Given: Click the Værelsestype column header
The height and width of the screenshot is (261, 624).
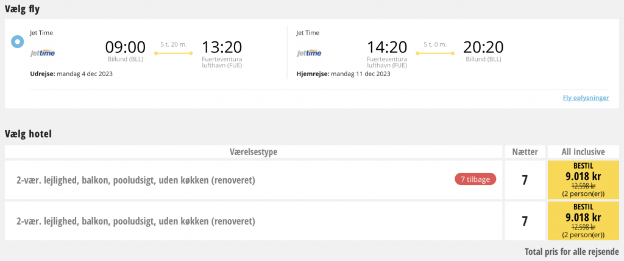Looking at the screenshot, I should click(x=253, y=151).
